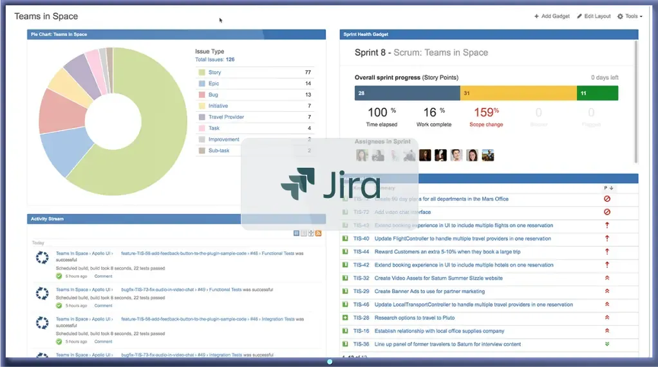This screenshot has width=658, height=367.
Task: Open issue key TIS-40
Action: click(361, 238)
